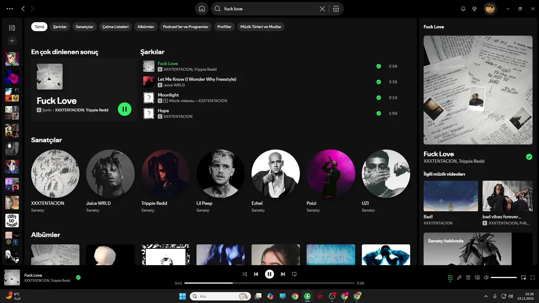Toggle repeat mode
Image resolution: width=539 pixels, height=303 pixels.
pyautogui.click(x=294, y=274)
